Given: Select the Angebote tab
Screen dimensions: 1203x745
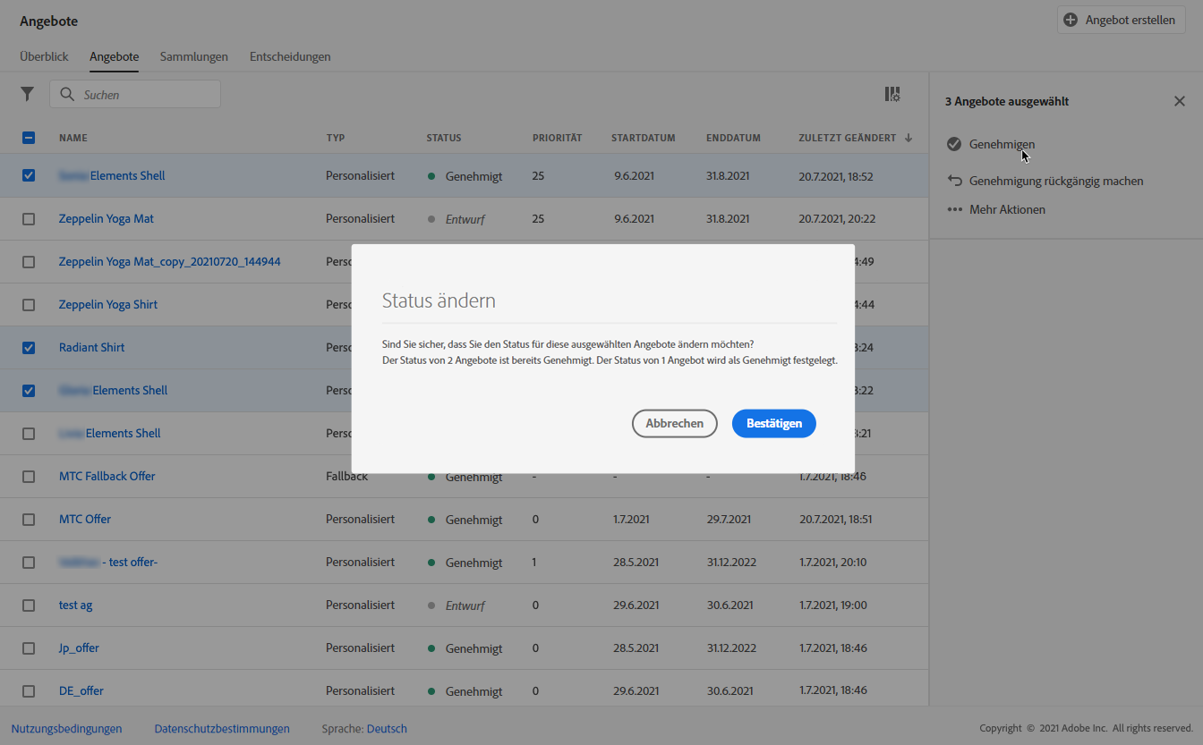Looking at the screenshot, I should click(114, 56).
